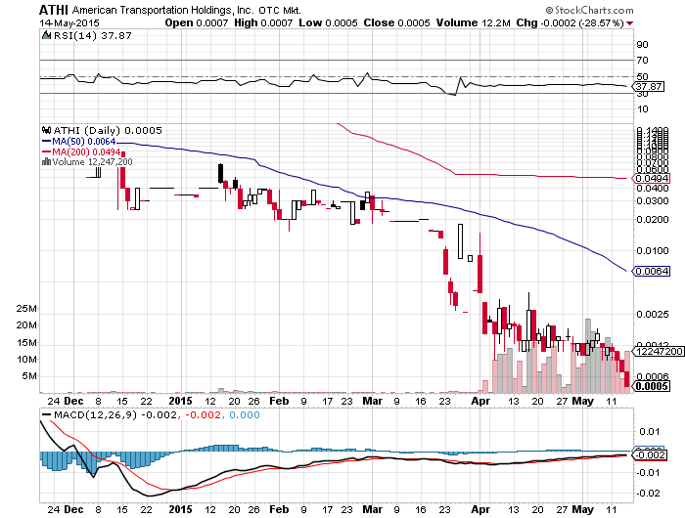685x518 pixels.
Task: Click the -0.02 MACD axis label
Action: (649, 494)
